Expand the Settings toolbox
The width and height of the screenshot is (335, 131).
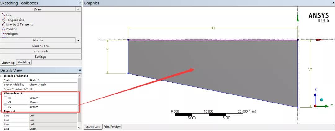[x=41, y=57]
